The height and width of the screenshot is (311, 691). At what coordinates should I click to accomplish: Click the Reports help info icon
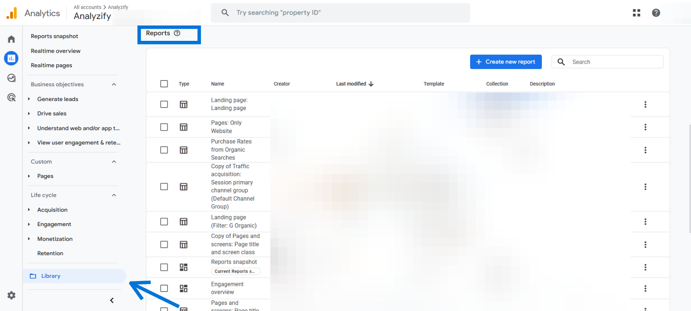coord(177,33)
